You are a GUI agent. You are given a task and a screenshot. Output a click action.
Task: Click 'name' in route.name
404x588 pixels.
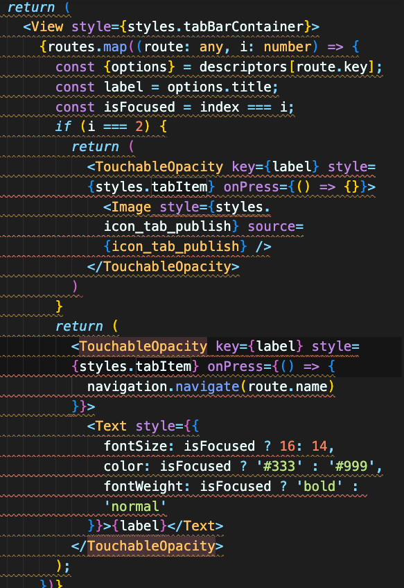311,387
